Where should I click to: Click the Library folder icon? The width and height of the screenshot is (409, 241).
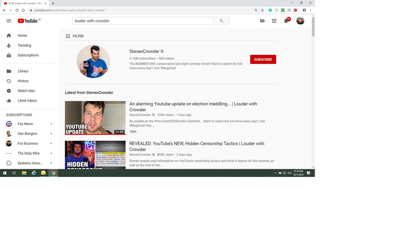click(x=9, y=71)
